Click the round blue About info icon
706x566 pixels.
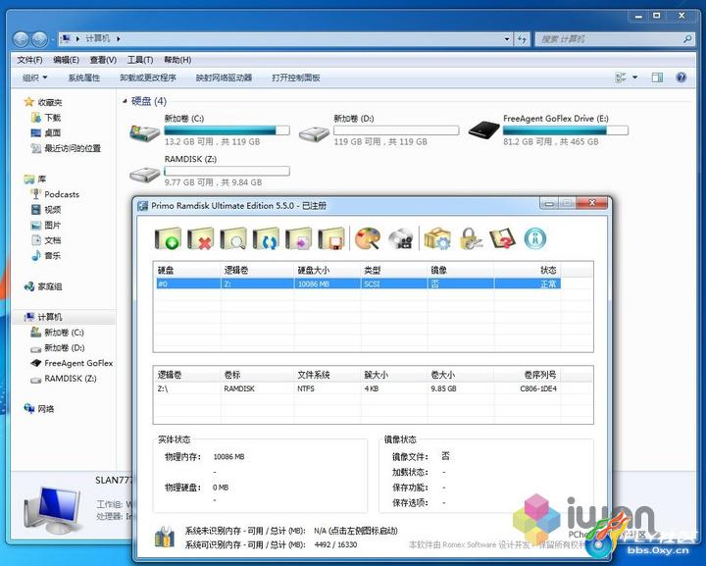click(x=535, y=238)
